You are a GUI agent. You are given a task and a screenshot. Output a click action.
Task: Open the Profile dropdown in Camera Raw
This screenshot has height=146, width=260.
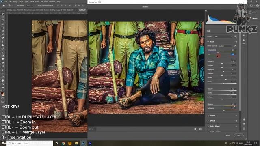pos(223,36)
